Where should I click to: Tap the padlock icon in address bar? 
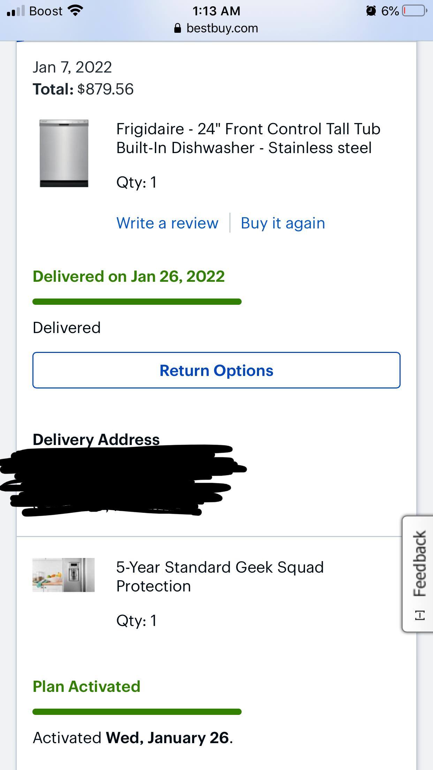pyautogui.click(x=177, y=28)
